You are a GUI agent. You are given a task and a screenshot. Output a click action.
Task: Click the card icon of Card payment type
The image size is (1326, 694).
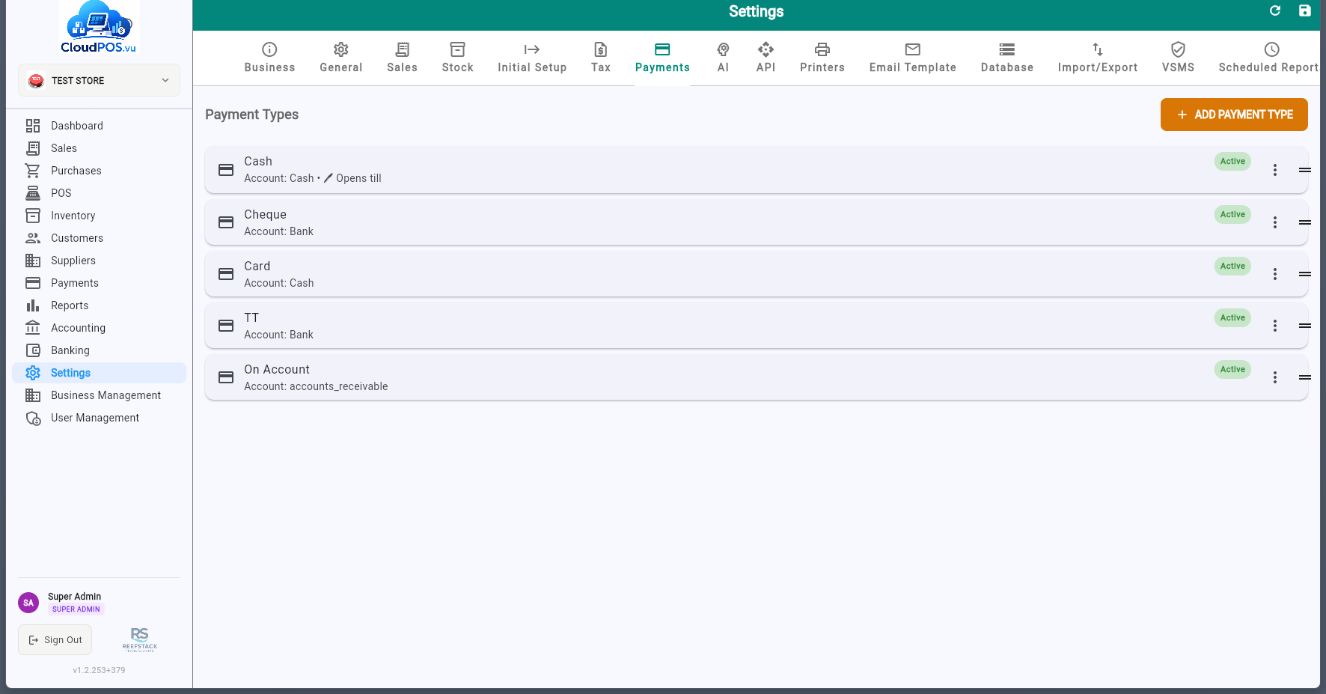pos(226,274)
